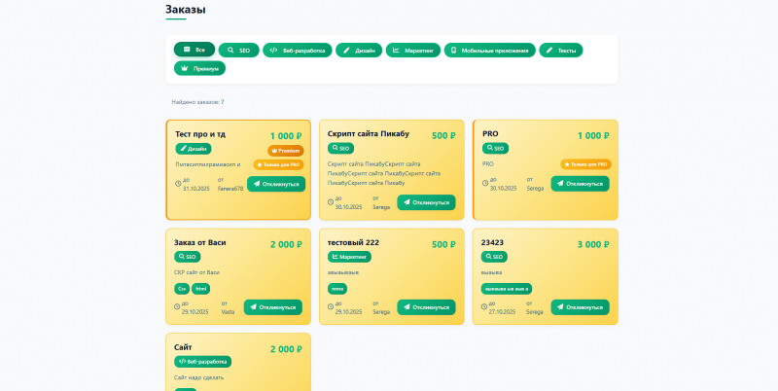
Task: Click Откликнуться on the 23423 order card
Action: 580,307
